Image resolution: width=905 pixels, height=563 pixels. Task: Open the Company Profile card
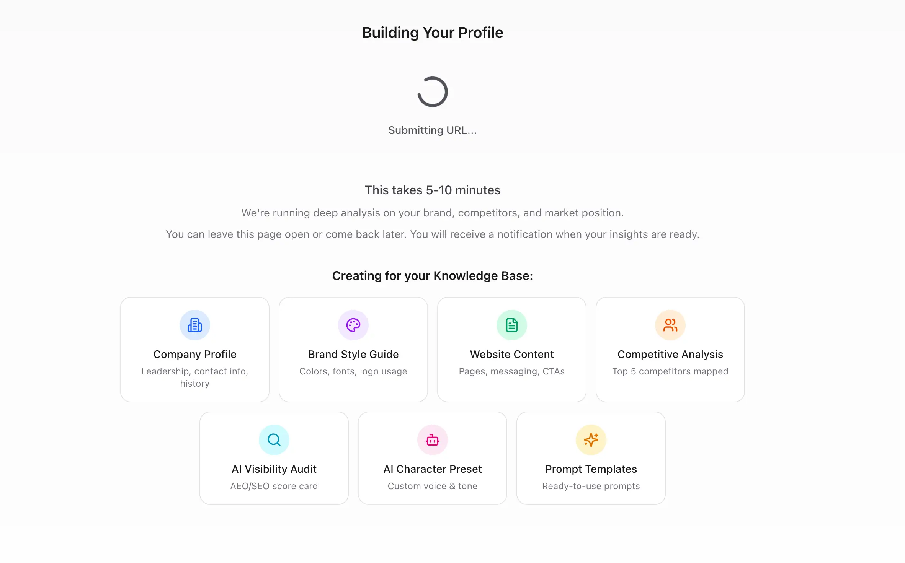pos(194,349)
